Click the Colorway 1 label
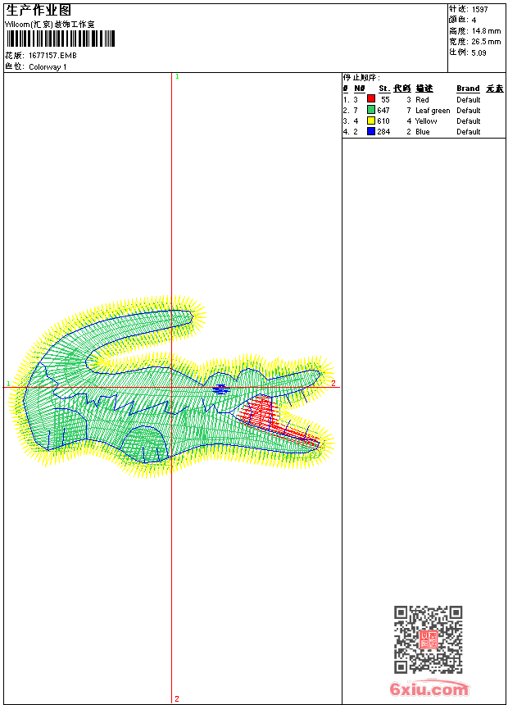 (x=48, y=67)
